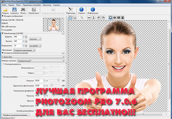The height and width of the screenshot is (119, 172).
Task: Open the Универсальный presets dropdown
Action: (41, 61)
